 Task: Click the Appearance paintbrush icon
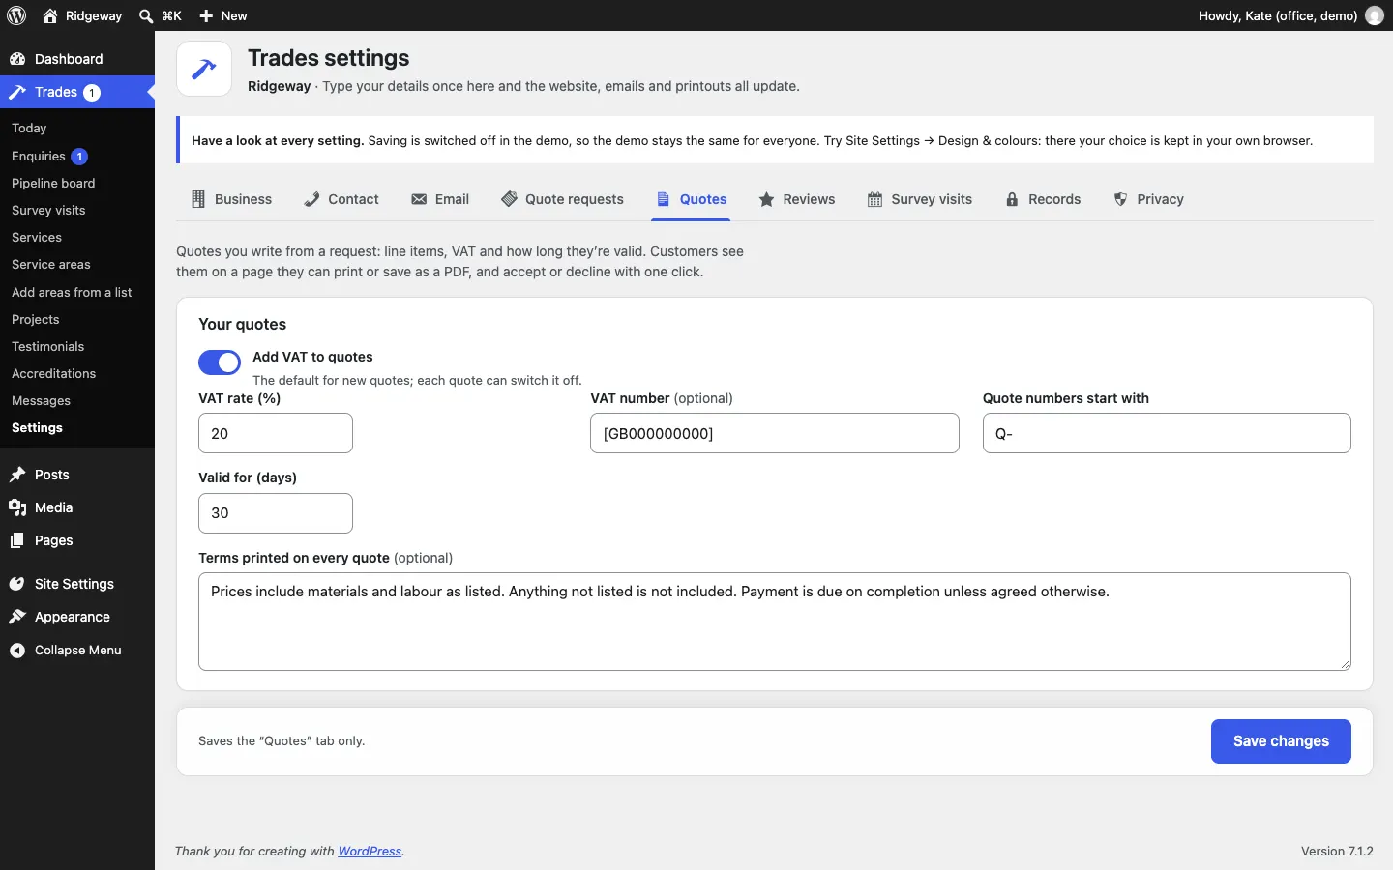[x=17, y=617]
